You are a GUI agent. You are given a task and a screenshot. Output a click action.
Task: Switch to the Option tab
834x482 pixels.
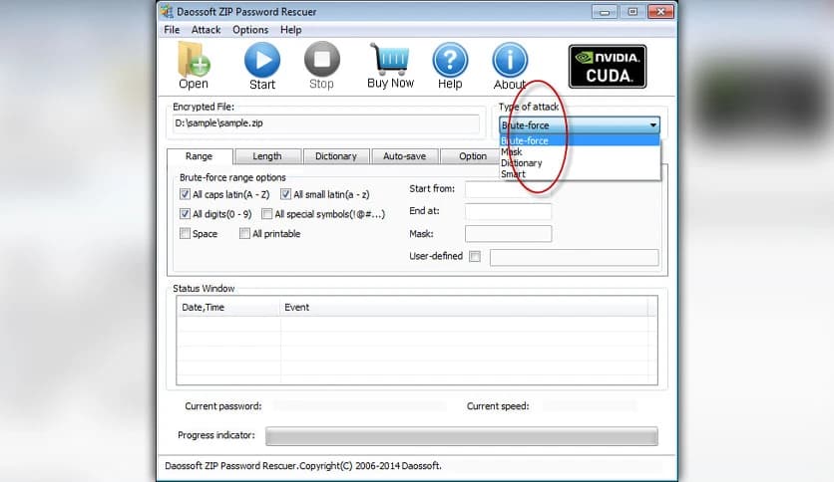471,156
